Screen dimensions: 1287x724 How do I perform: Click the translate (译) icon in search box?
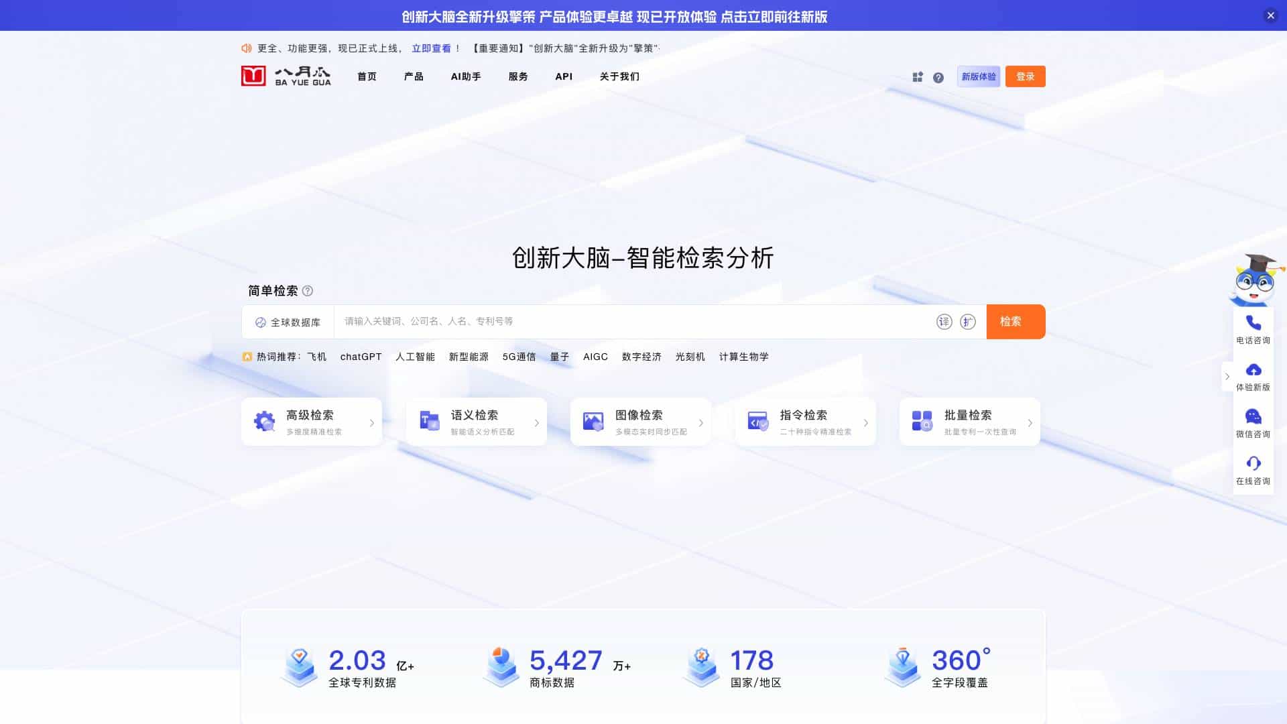tap(944, 322)
